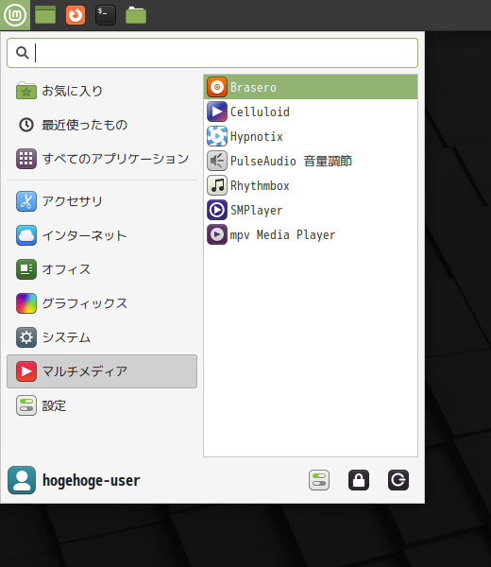Select the インターネット category
The height and width of the screenshot is (567, 491).
click(102, 235)
